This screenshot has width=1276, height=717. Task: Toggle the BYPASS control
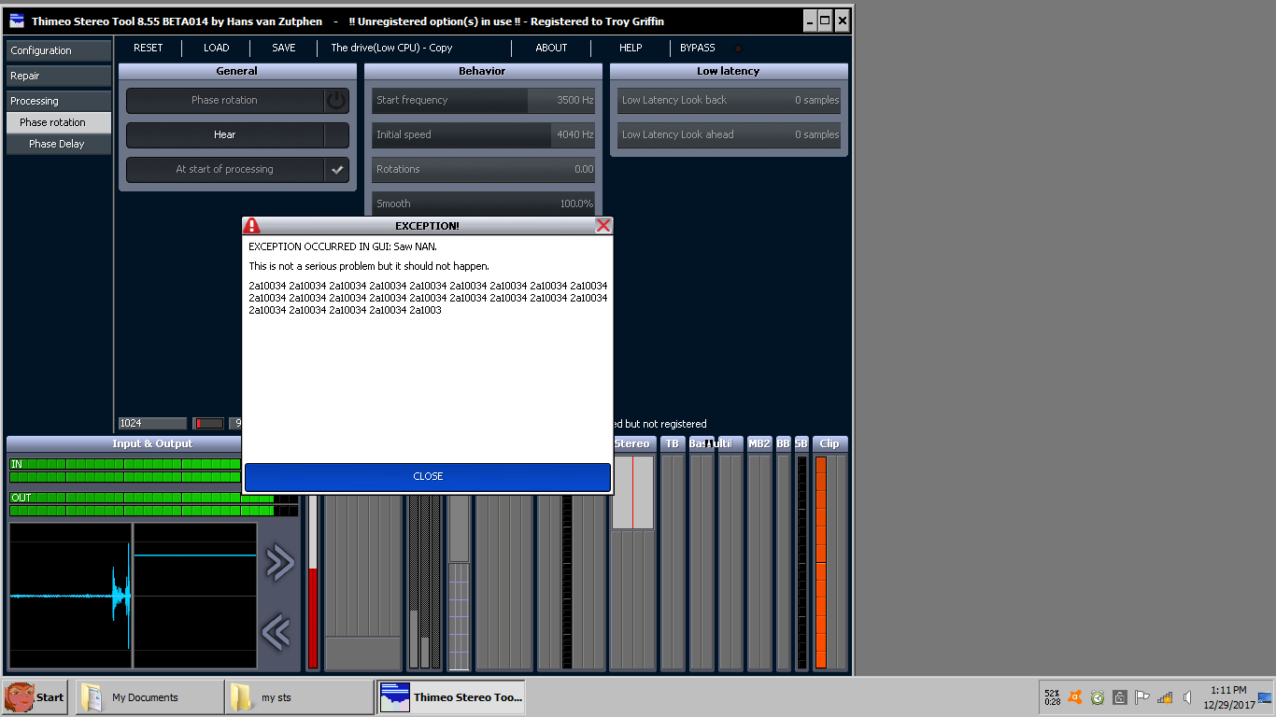pyautogui.click(x=698, y=48)
